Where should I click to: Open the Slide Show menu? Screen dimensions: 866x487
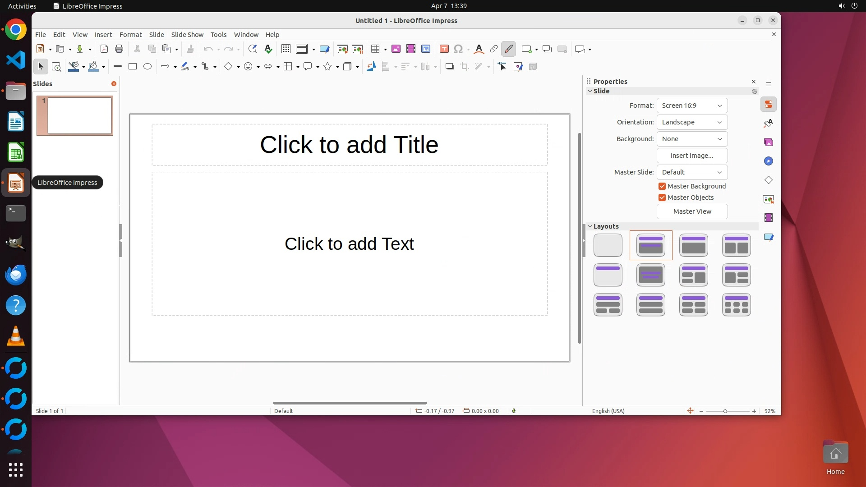click(187, 35)
